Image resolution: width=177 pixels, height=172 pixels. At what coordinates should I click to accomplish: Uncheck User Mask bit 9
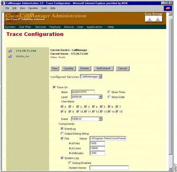(70, 111)
